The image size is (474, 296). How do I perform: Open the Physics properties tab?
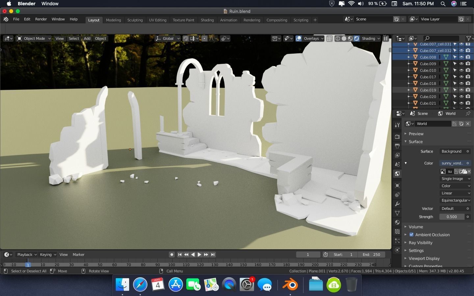click(x=397, y=250)
